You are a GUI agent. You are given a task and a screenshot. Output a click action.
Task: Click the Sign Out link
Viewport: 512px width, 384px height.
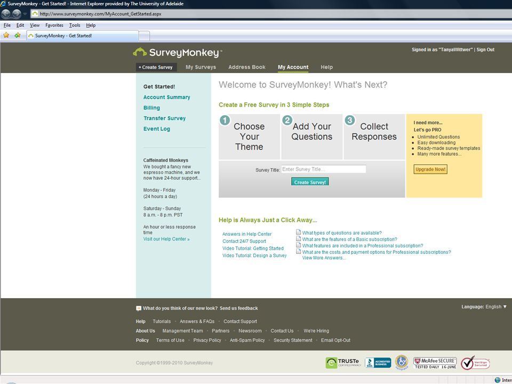485,50
